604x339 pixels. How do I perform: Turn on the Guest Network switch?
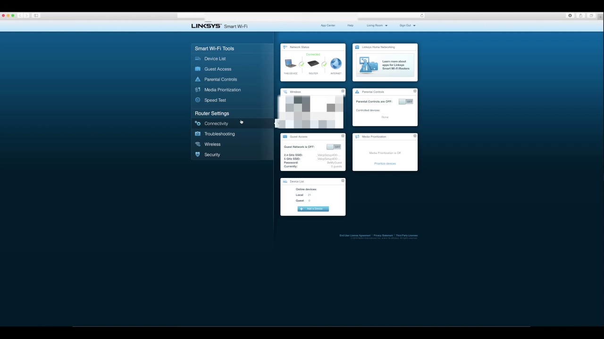coord(334,147)
